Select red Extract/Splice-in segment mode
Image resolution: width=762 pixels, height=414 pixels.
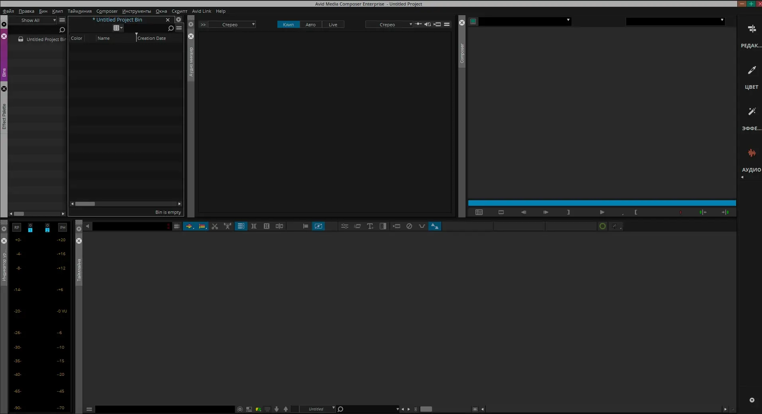tap(202, 226)
